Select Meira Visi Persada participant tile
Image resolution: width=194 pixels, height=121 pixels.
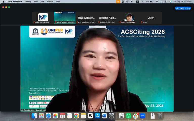(43, 18)
